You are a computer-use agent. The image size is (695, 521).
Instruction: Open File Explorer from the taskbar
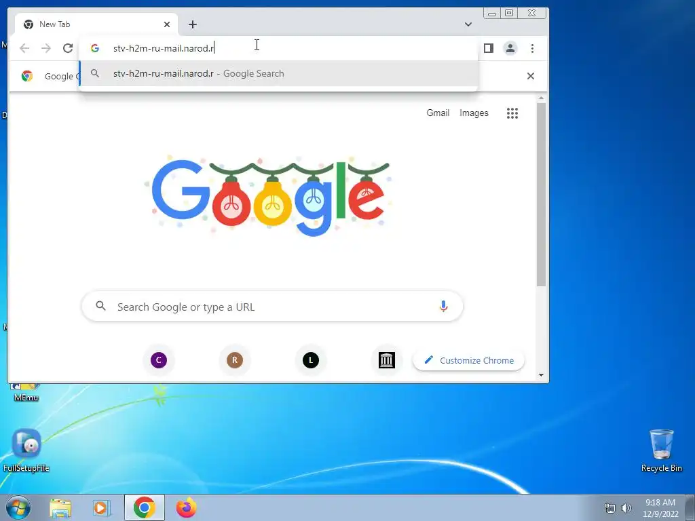(60, 507)
